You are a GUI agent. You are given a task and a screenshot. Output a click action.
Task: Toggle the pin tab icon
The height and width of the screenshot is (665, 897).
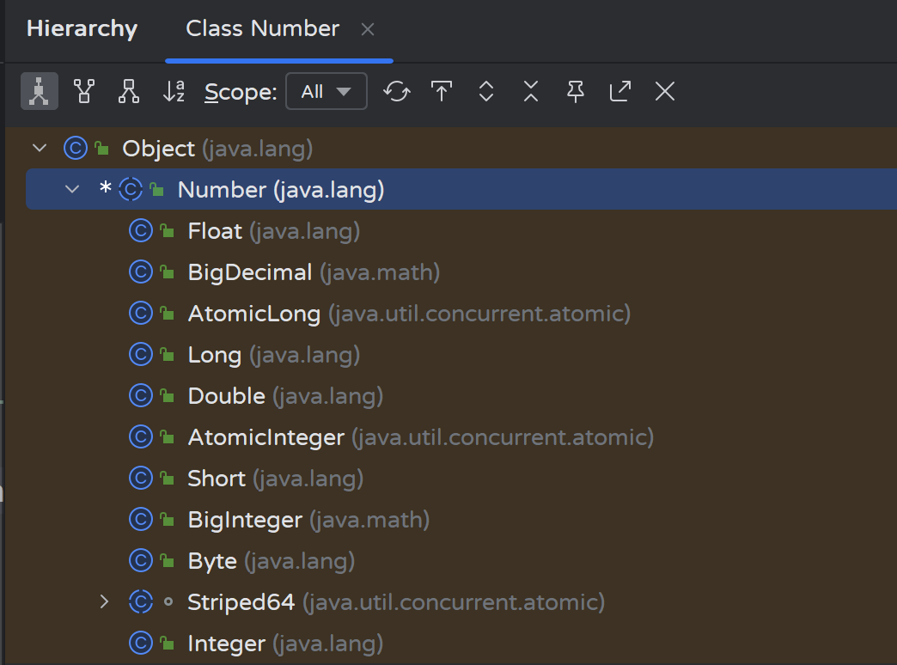coord(576,92)
